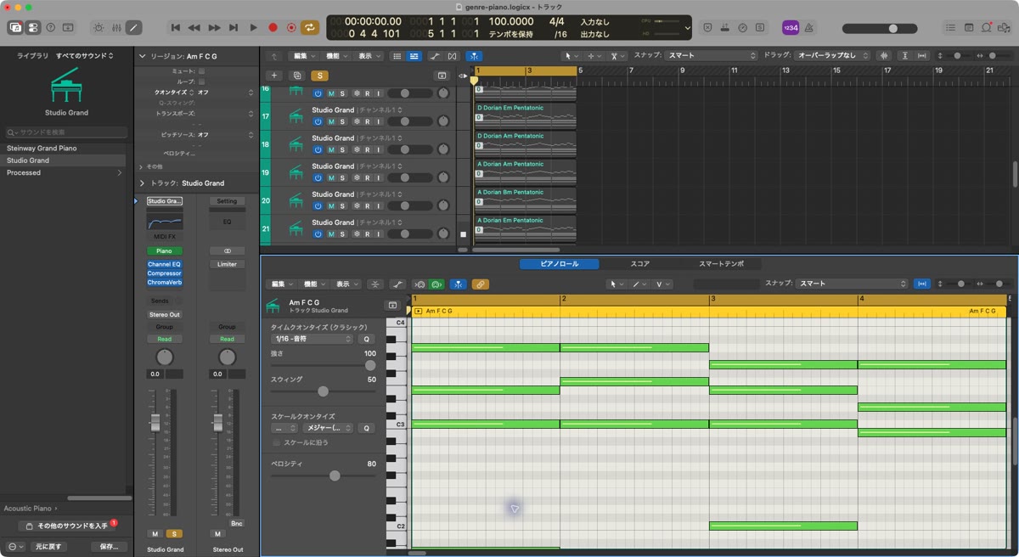The height and width of the screenshot is (557, 1019).
Task: Expand the トラック: Studio Grand section
Action: tap(143, 183)
